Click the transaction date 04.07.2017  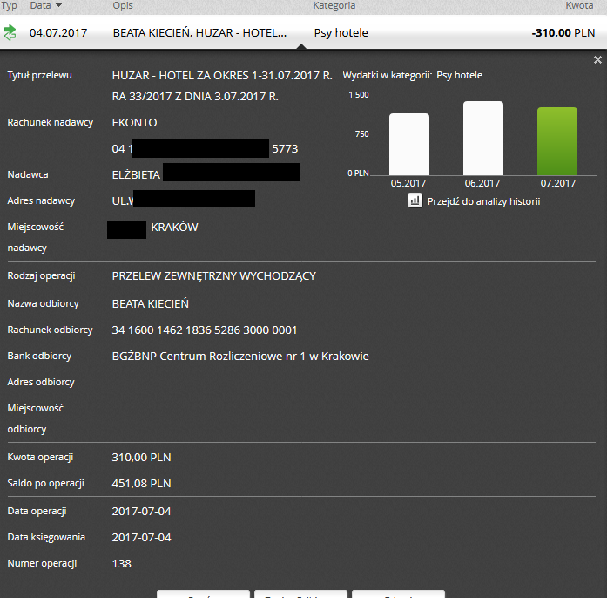tap(57, 33)
